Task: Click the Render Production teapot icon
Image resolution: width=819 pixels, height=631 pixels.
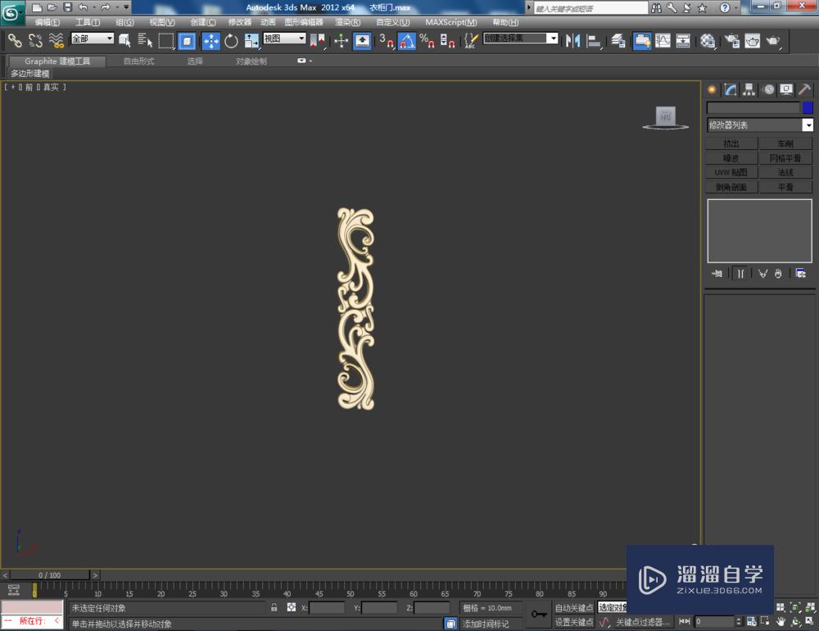Action: pyautogui.click(x=773, y=41)
